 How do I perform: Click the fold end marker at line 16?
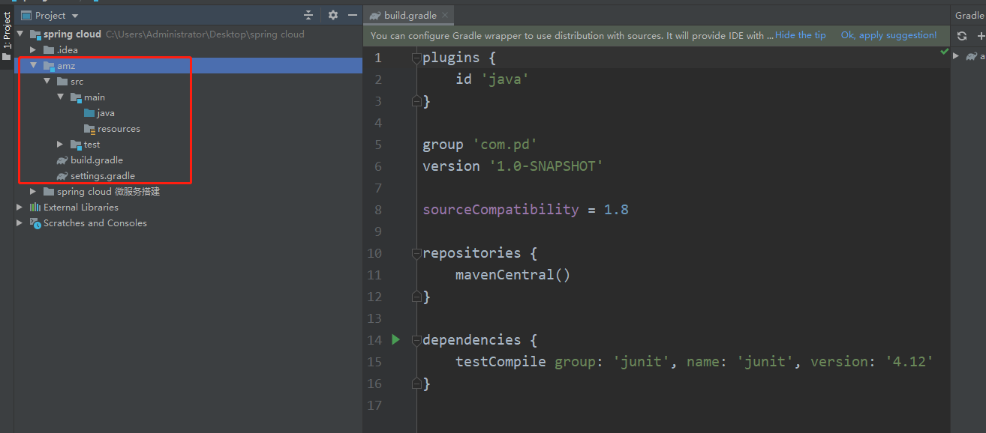tap(416, 384)
